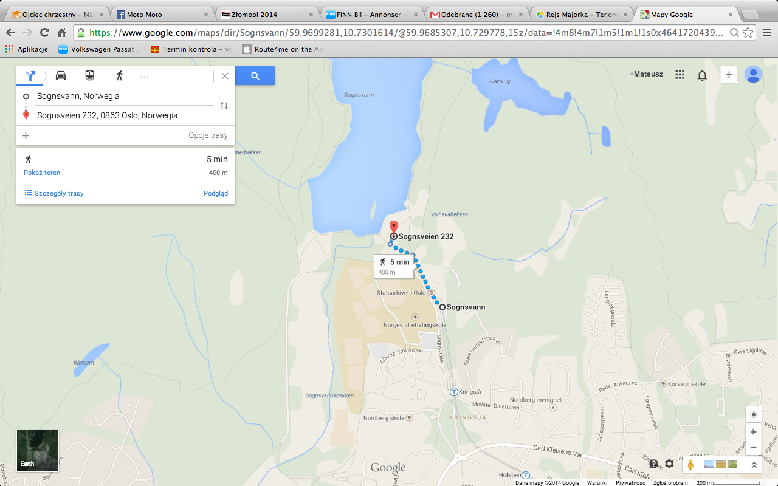Close the directions panel
778x486 pixels.
pos(225,76)
